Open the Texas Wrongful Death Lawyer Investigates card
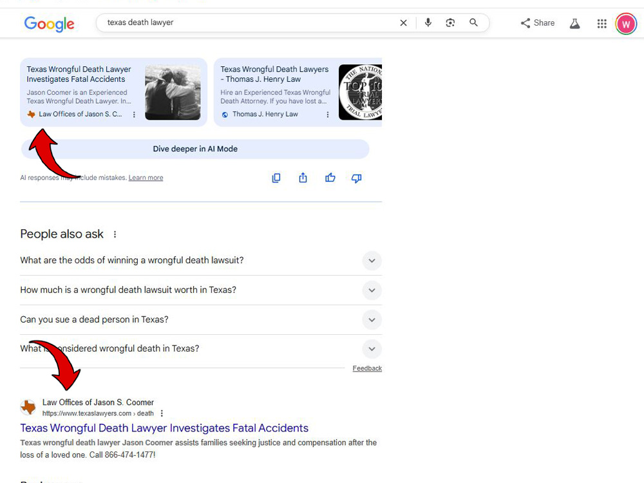Image resolution: width=644 pixels, height=483 pixels. pyautogui.click(x=114, y=92)
